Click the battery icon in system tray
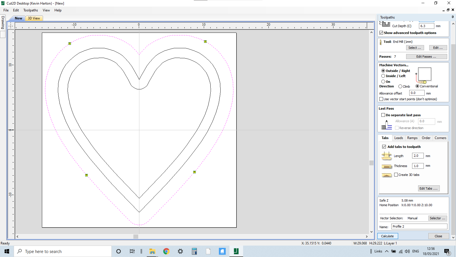Image resolution: width=456 pixels, height=257 pixels. pyautogui.click(x=394, y=251)
